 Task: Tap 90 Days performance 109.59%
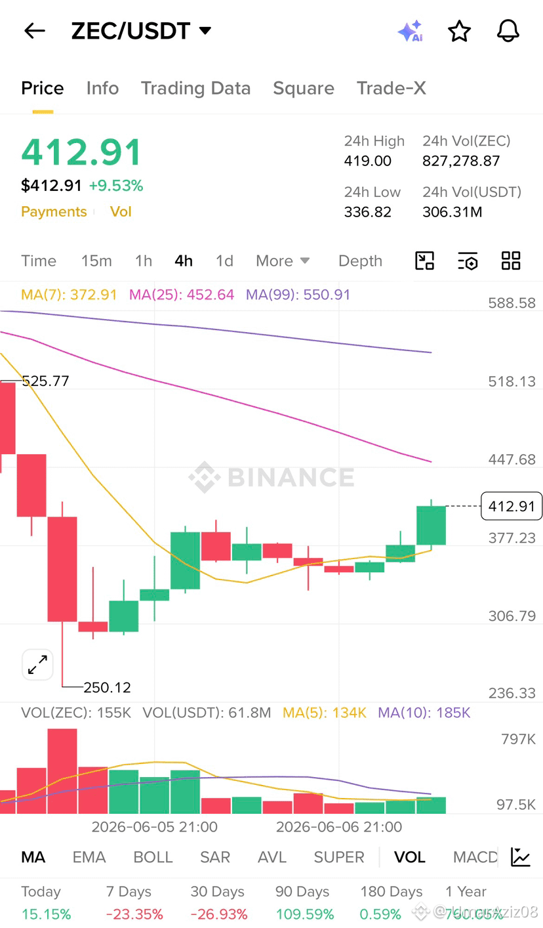coord(305,914)
